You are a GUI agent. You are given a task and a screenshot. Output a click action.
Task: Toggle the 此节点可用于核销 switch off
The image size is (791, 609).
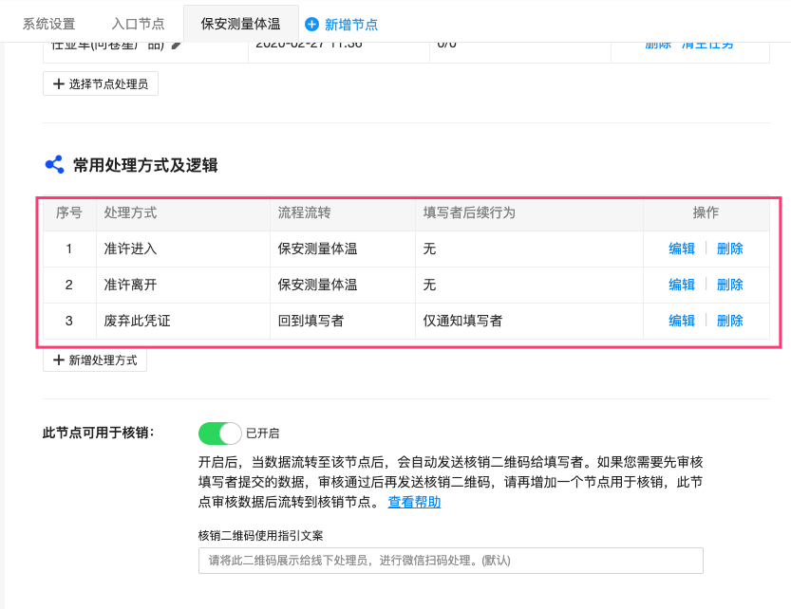point(220,434)
